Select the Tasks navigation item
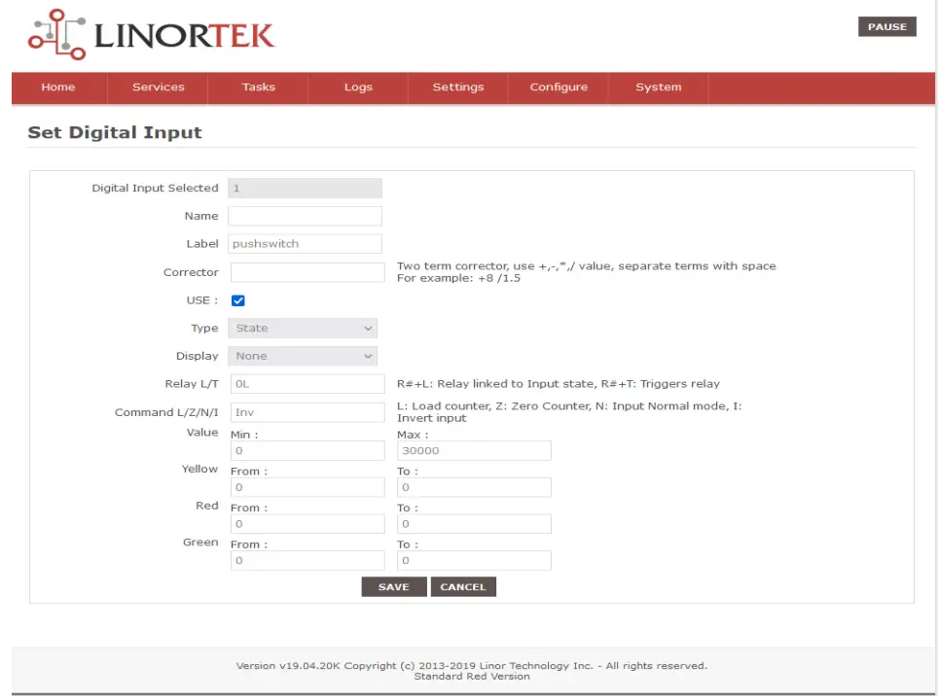 (257, 87)
